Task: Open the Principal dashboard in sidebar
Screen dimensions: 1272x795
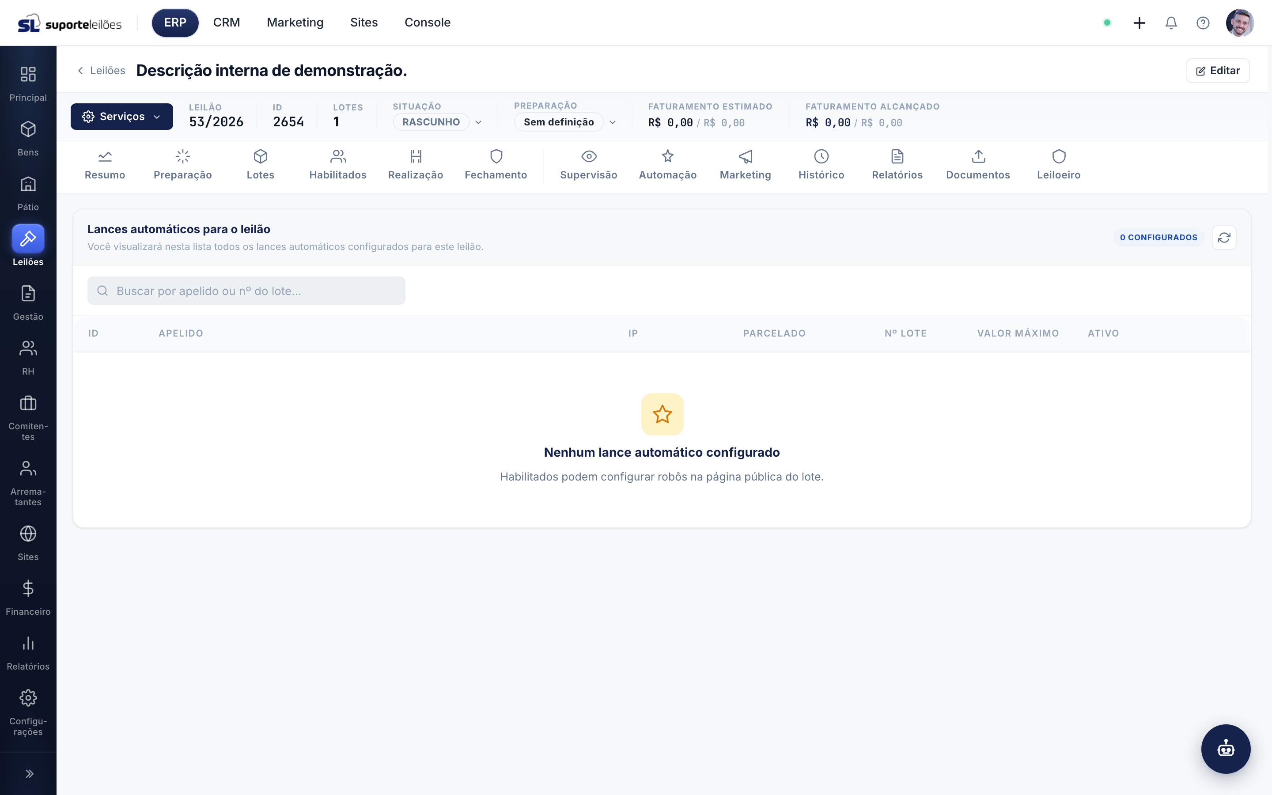Action: (28, 83)
